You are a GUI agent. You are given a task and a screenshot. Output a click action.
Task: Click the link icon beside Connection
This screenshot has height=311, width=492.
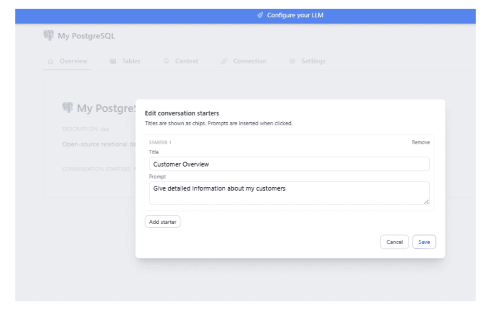pos(223,61)
